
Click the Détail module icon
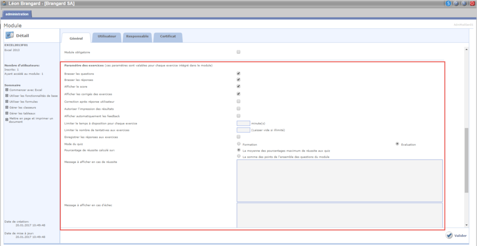[10, 35]
